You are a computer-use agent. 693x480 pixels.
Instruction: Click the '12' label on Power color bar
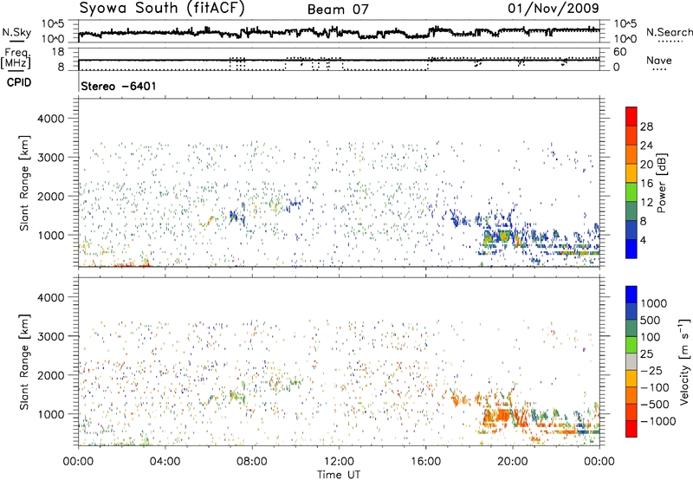coord(646,203)
